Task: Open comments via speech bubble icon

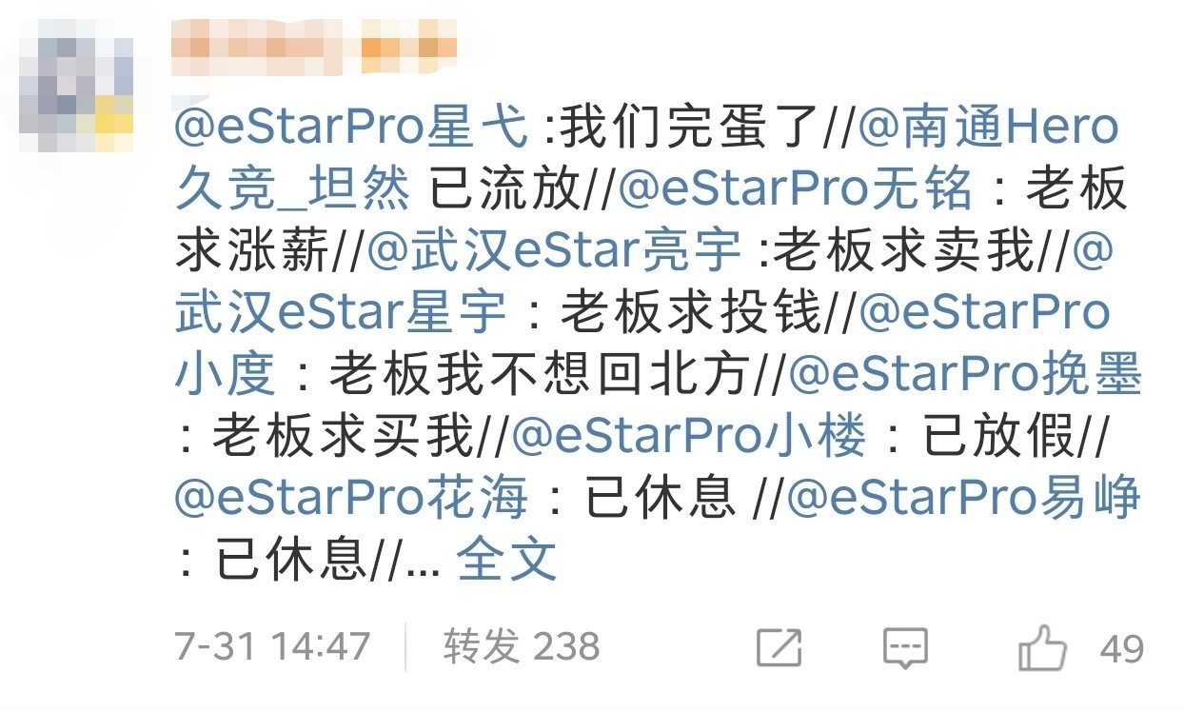Action: pos(904,648)
